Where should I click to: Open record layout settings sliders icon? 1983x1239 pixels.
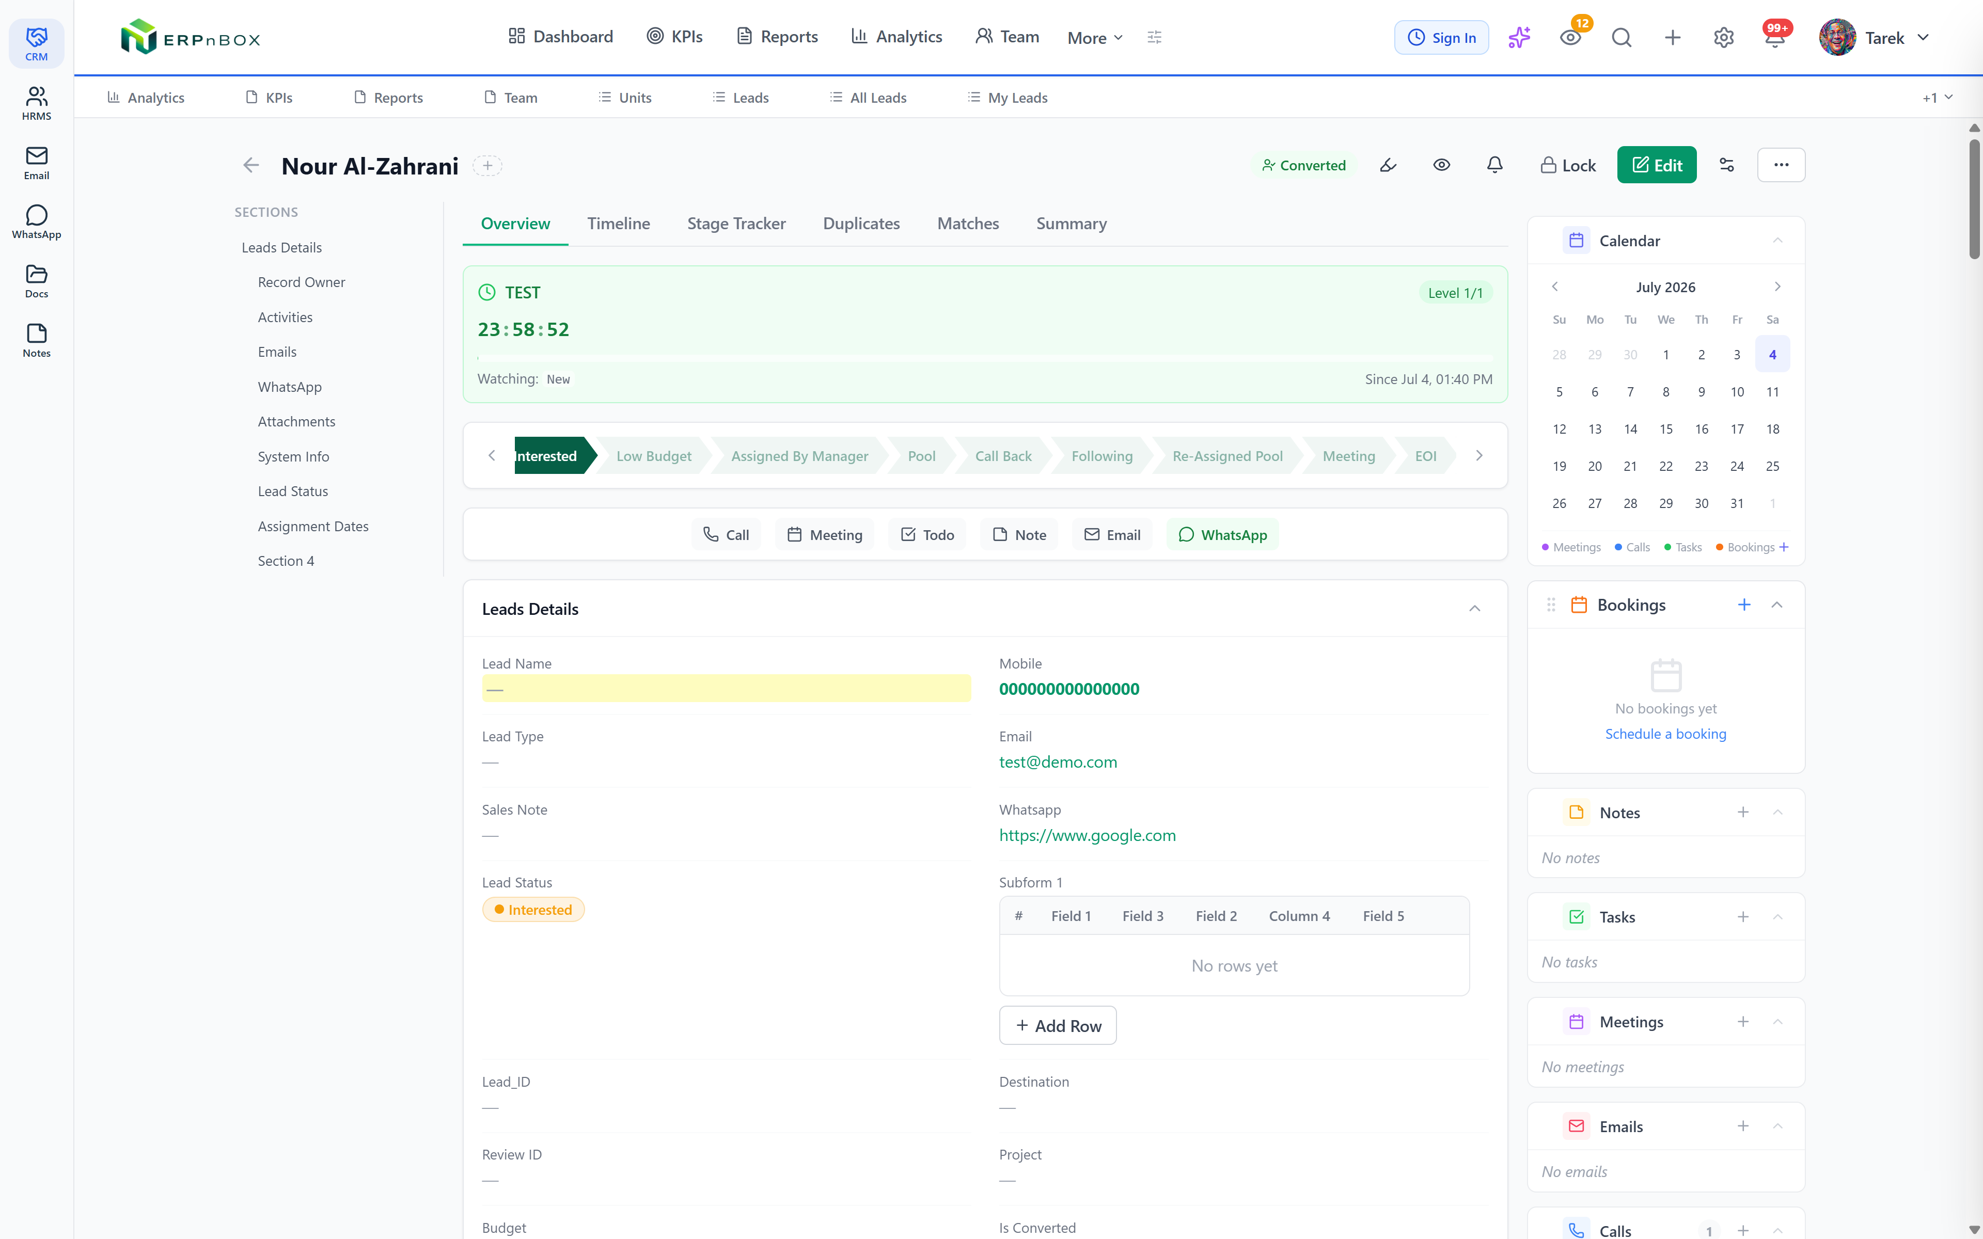coord(1726,166)
